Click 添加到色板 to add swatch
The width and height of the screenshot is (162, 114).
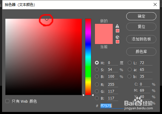tap(141, 39)
